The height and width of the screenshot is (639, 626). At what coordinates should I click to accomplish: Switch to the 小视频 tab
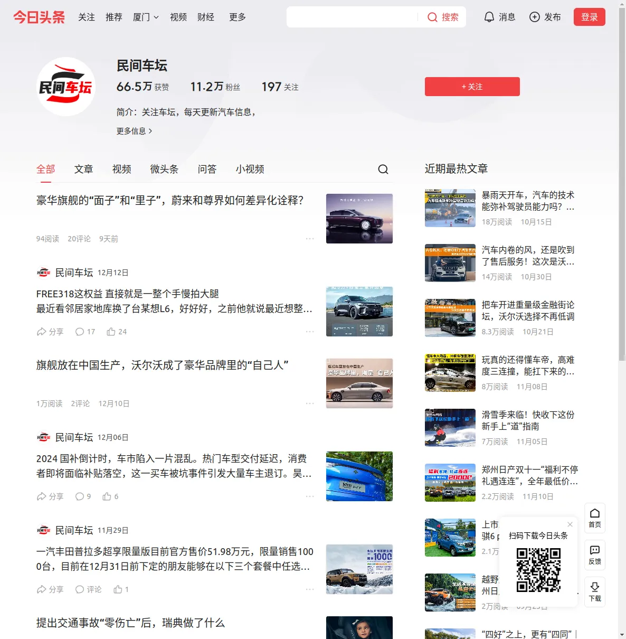coord(250,169)
